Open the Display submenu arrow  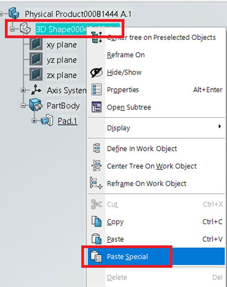(x=220, y=126)
